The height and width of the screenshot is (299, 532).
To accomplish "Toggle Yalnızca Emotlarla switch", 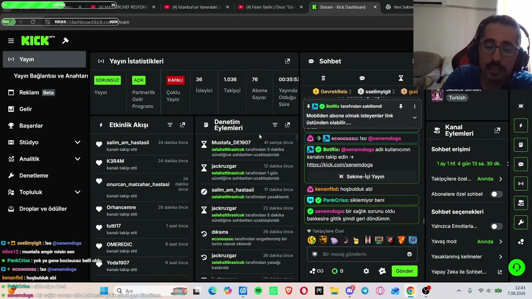I will pos(496,226).
